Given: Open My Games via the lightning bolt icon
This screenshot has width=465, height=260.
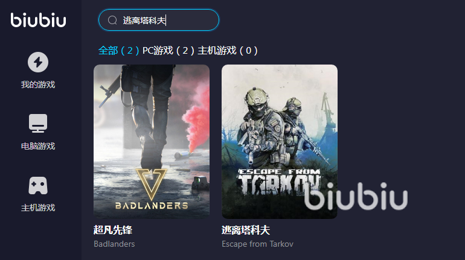Looking at the screenshot, I should click(38, 62).
